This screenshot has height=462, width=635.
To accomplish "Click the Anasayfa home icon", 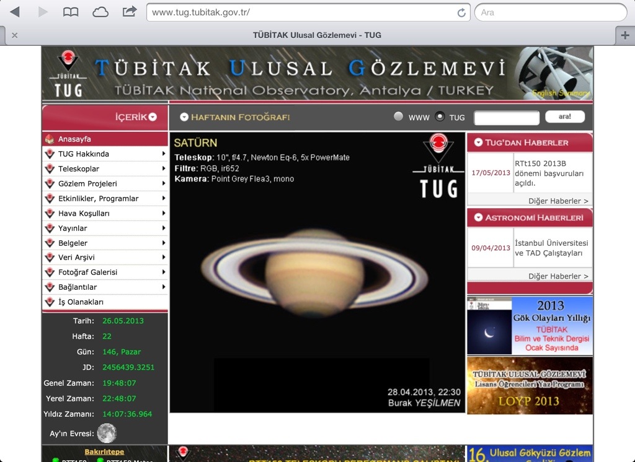I will 50,139.
